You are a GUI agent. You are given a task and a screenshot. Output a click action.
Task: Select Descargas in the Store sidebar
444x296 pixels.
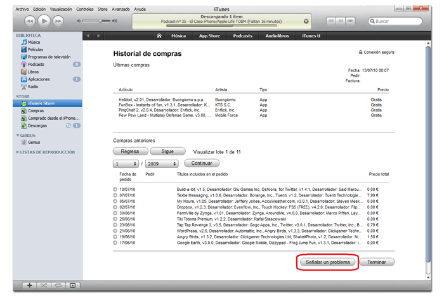coord(37,125)
